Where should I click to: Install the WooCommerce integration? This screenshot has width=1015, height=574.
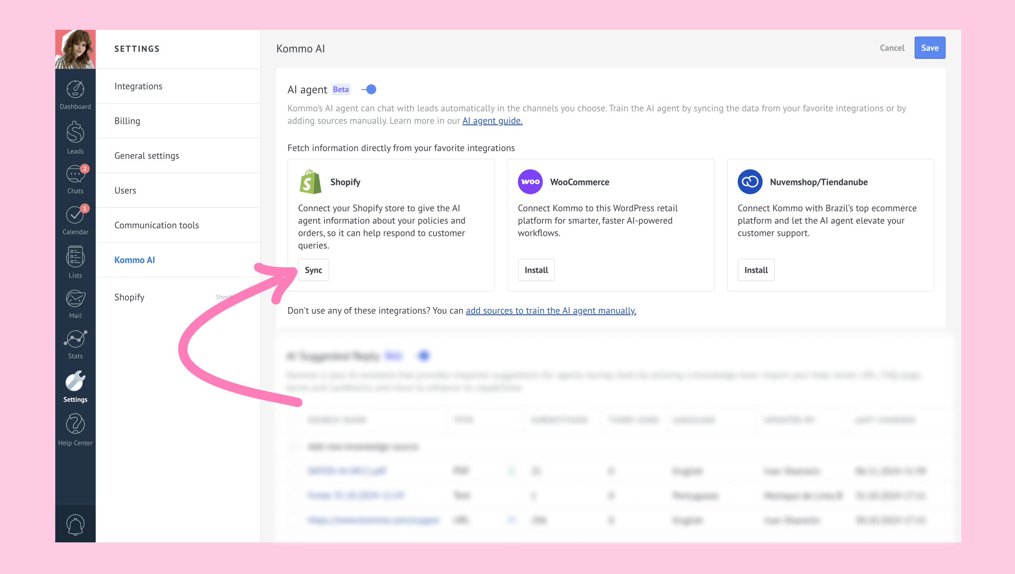tap(536, 270)
